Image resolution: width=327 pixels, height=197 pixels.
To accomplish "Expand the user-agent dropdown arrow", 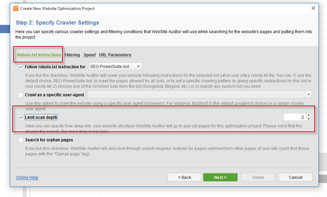I will coord(309,95).
